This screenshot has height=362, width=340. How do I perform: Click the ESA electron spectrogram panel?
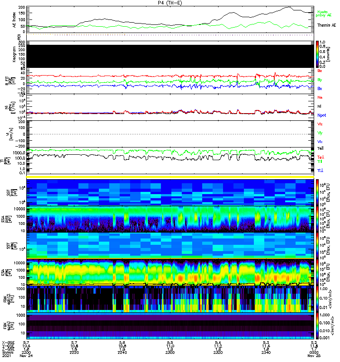click(170, 272)
